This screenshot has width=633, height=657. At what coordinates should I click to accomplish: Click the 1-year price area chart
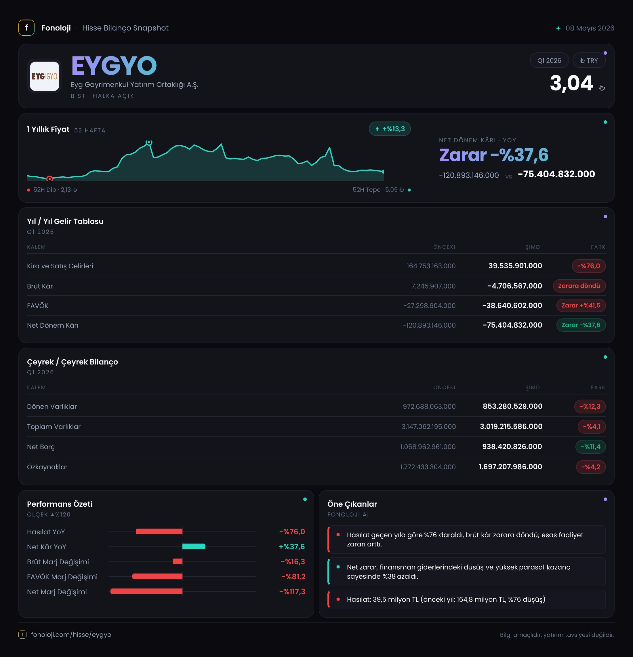(205, 161)
